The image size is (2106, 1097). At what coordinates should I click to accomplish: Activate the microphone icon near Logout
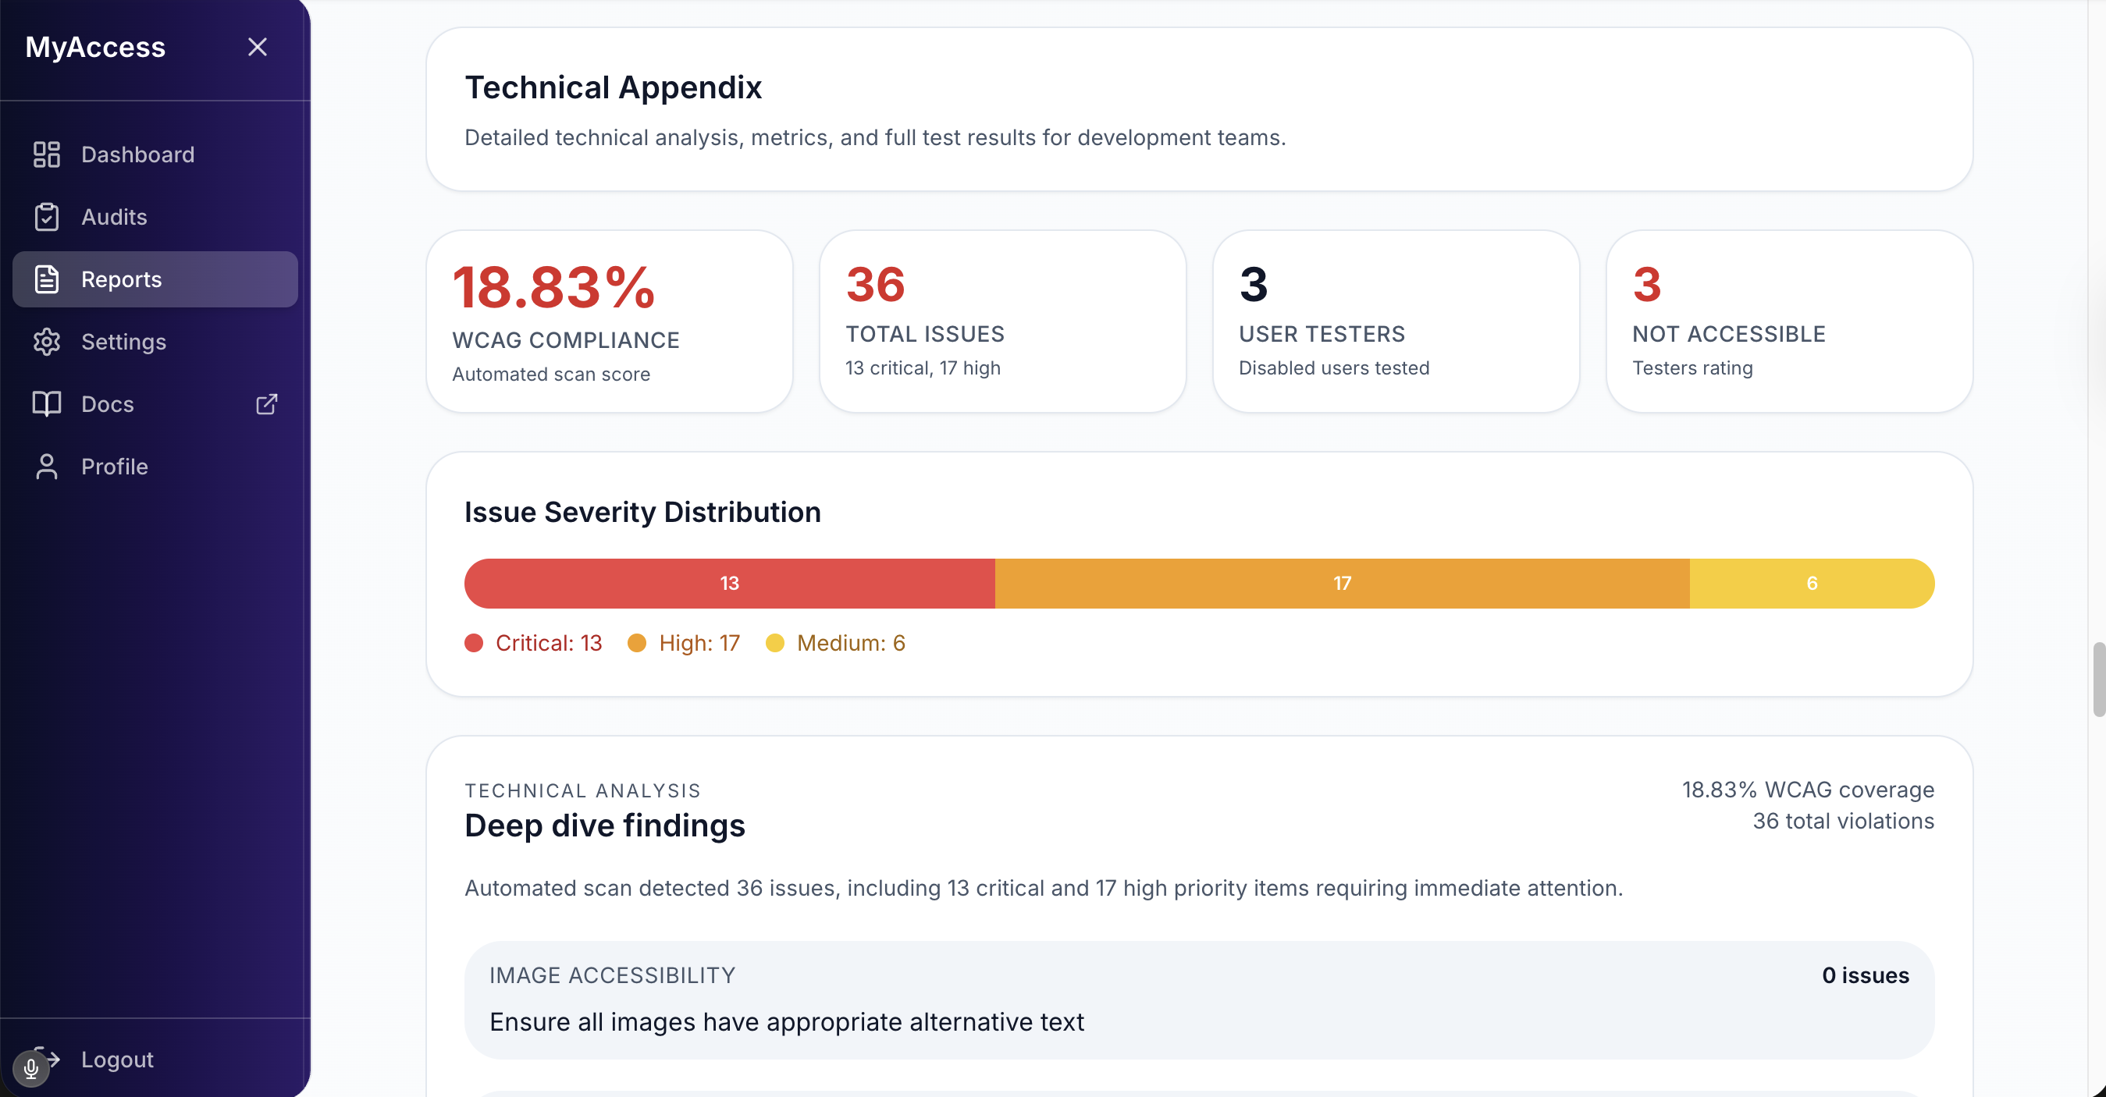point(32,1067)
